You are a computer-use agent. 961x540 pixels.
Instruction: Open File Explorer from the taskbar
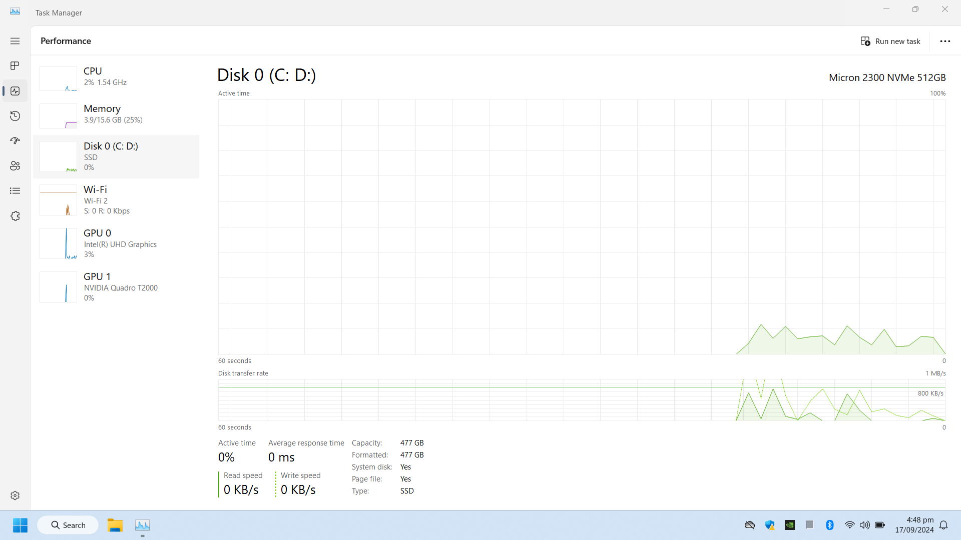[x=115, y=525]
